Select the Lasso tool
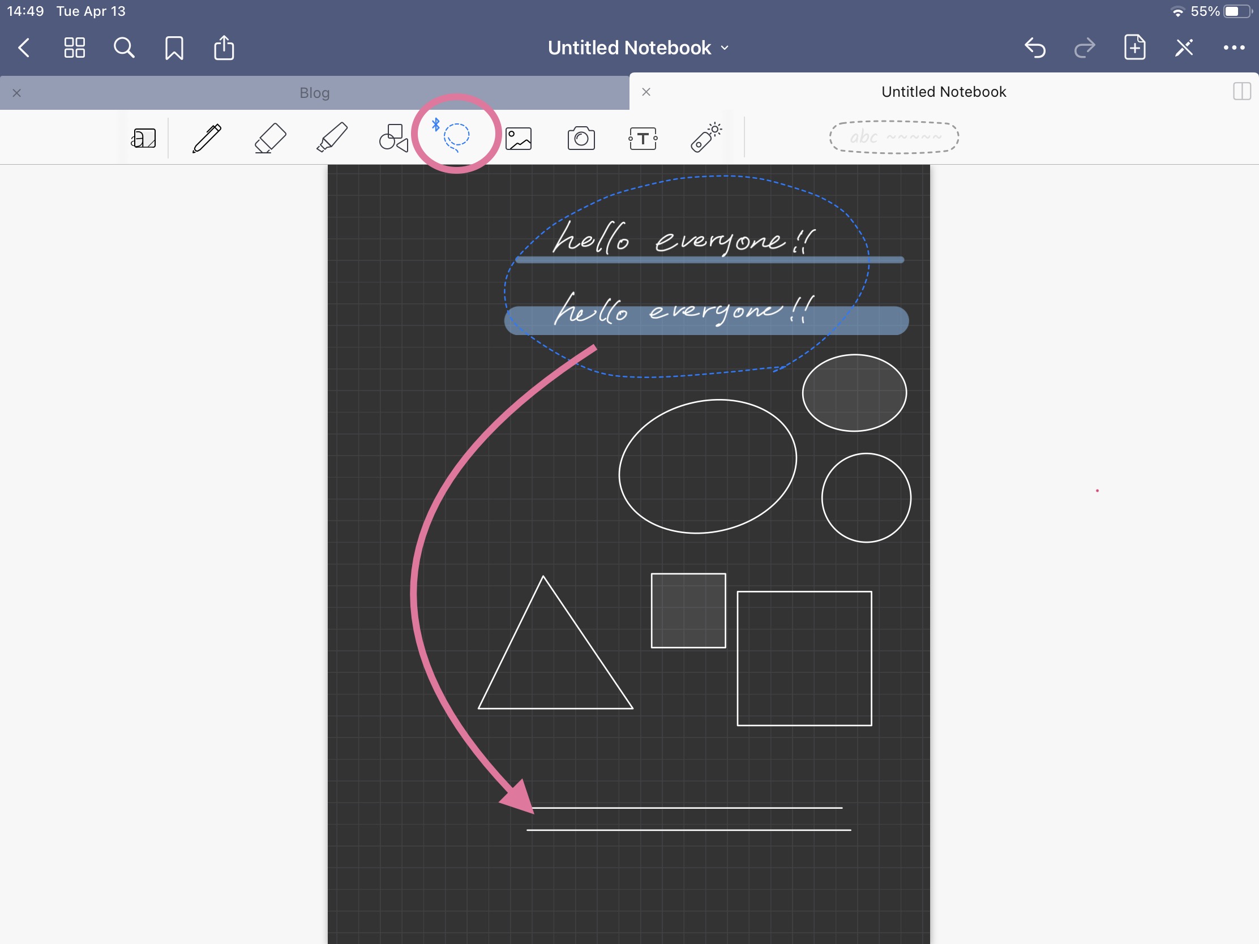This screenshot has height=944, width=1259. (x=455, y=136)
